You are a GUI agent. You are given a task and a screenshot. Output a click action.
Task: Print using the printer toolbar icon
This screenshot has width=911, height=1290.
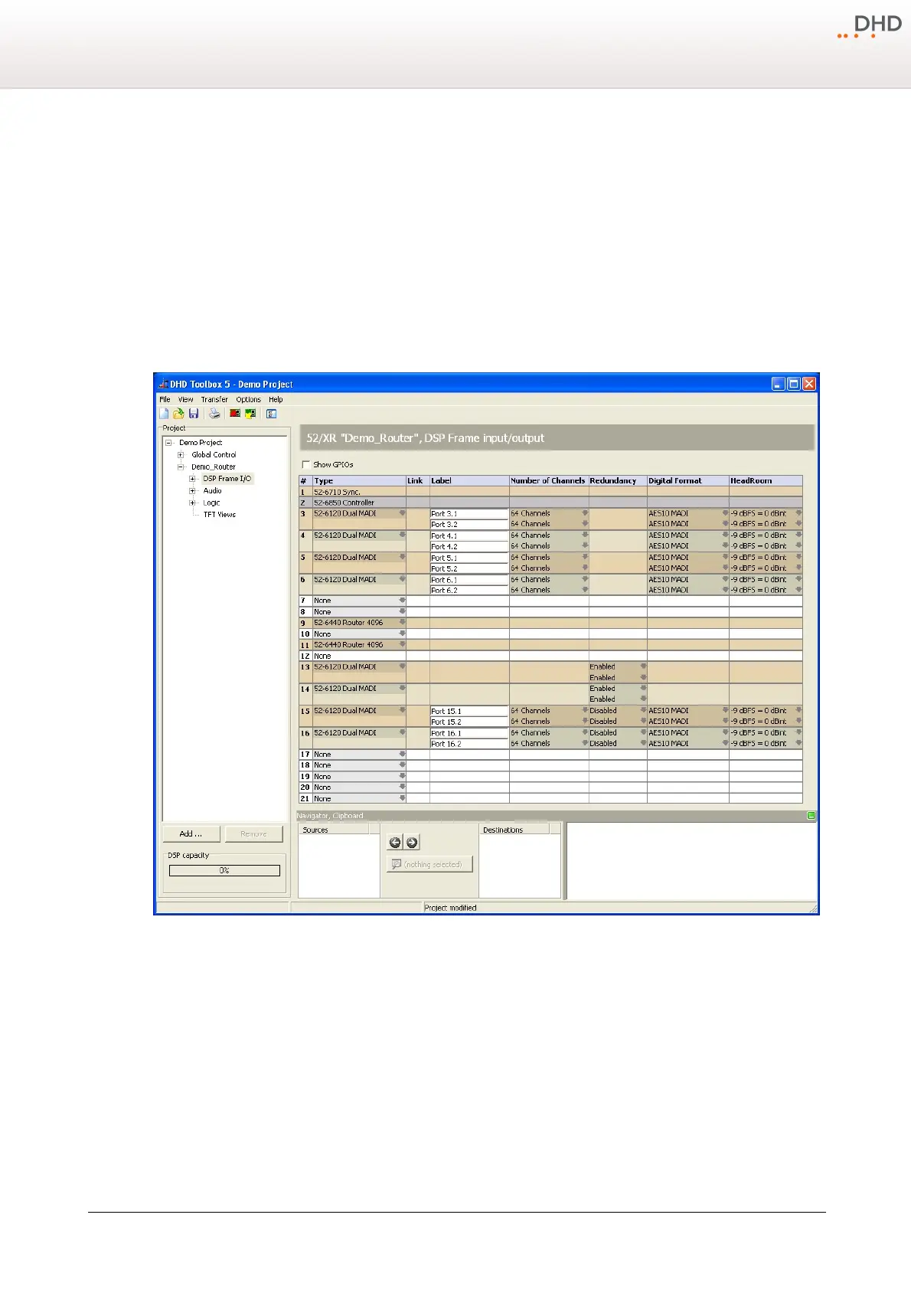pos(214,414)
